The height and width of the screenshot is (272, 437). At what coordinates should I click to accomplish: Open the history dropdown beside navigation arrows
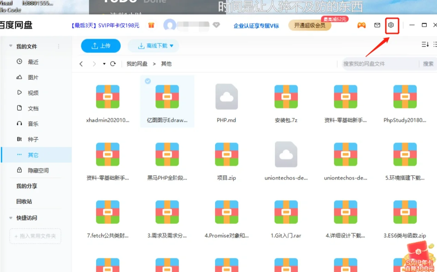pos(104,64)
